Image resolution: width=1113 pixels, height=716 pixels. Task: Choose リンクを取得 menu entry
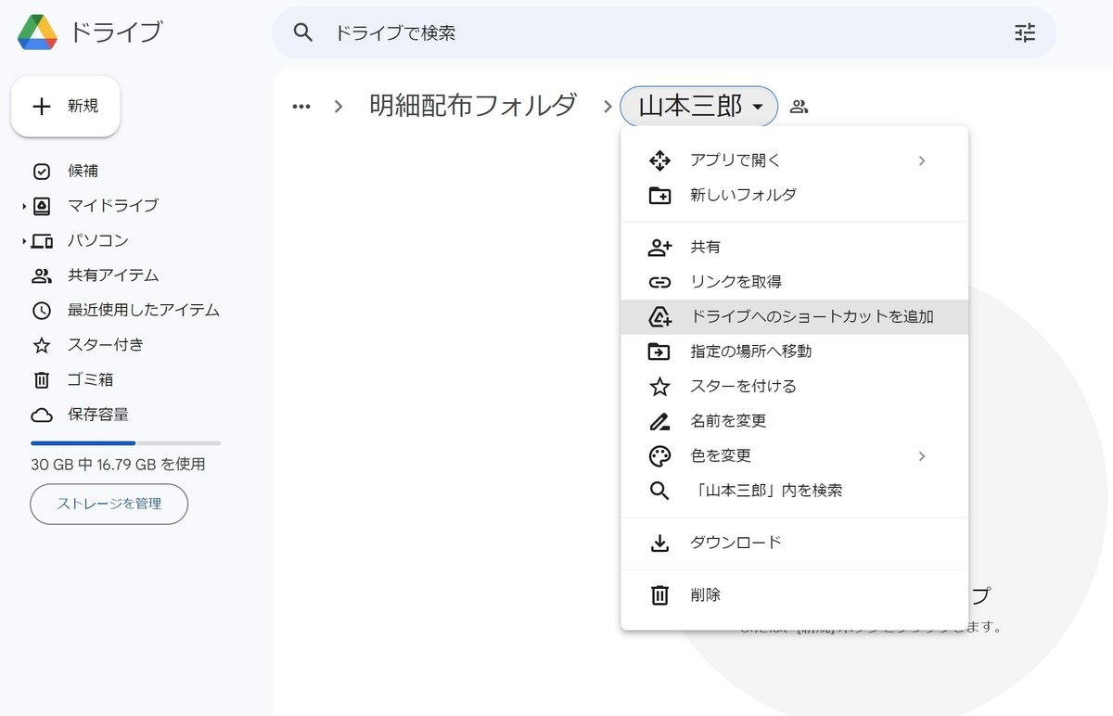coord(794,282)
